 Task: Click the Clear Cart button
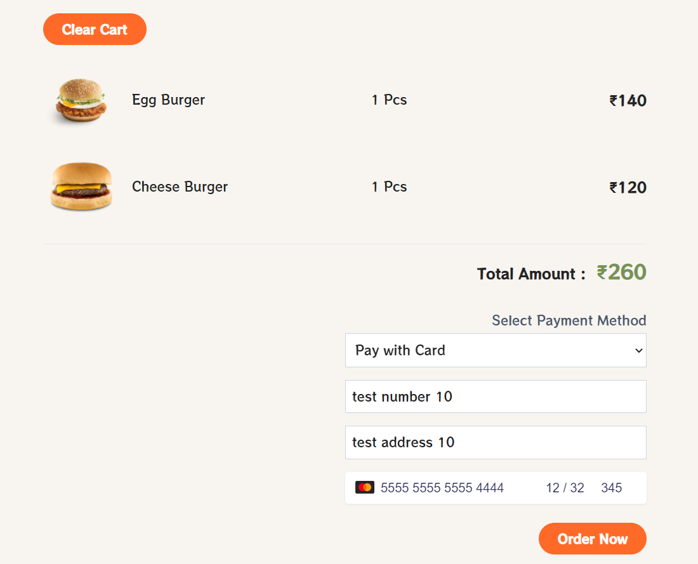pyautogui.click(x=94, y=29)
